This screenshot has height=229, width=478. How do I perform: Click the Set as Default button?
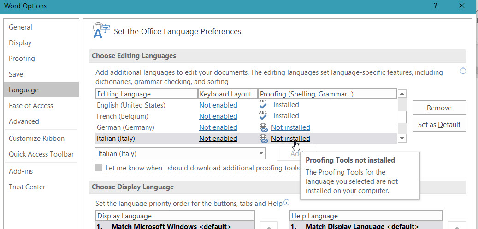point(439,124)
